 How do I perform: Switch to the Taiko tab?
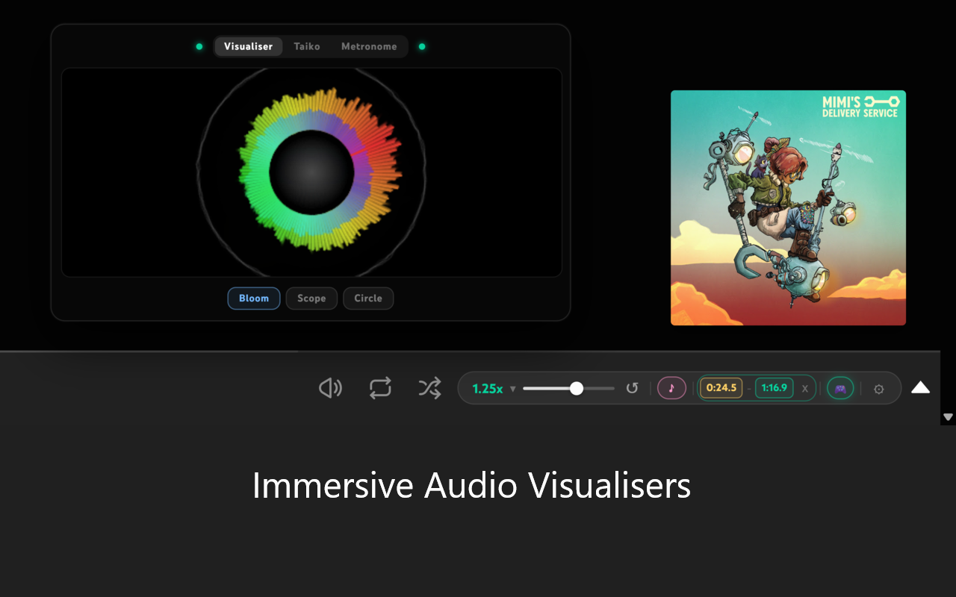307,46
